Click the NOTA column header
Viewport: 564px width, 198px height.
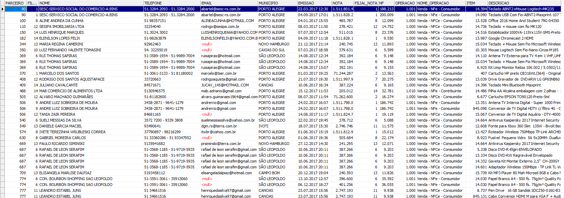pos(343,3)
